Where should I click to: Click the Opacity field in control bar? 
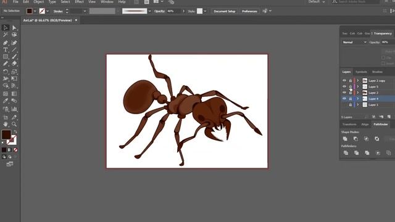[173, 11]
